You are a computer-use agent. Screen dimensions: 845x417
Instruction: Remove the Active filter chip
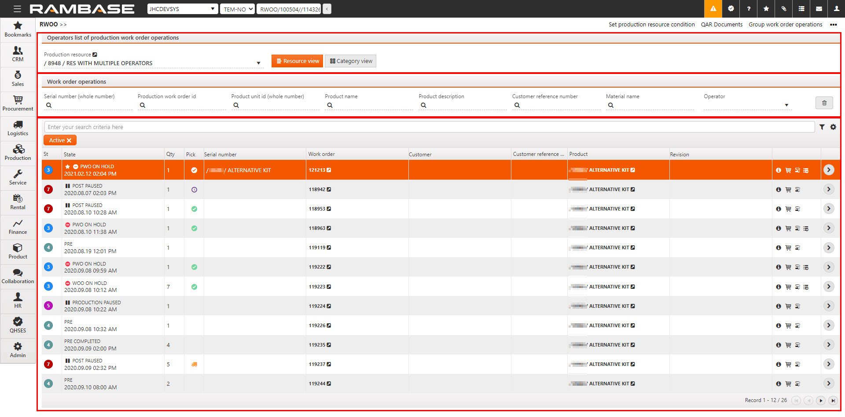click(69, 140)
